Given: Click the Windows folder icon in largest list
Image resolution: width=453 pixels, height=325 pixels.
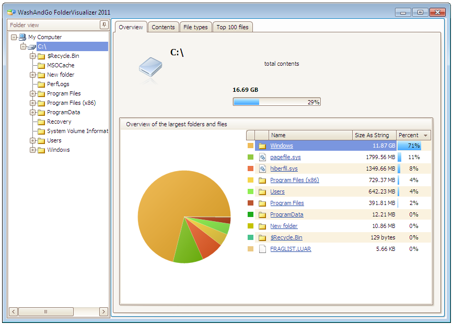Looking at the screenshot, I should click(x=262, y=146).
